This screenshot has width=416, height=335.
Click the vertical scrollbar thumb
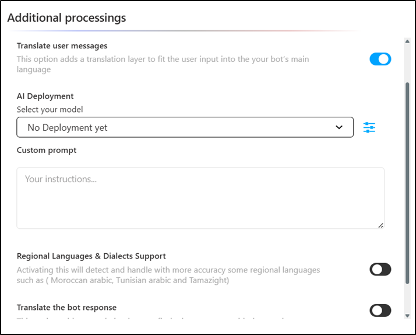click(407, 183)
